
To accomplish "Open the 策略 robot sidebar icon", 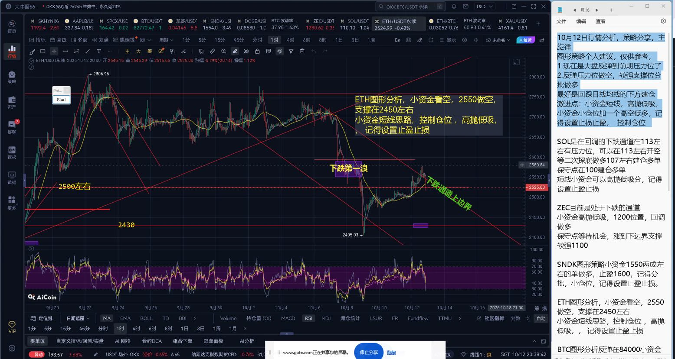I will pyautogui.click(x=12, y=77).
